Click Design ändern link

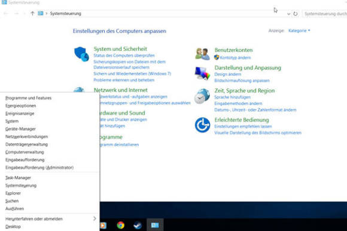pyautogui.click(x=228, y=74)
